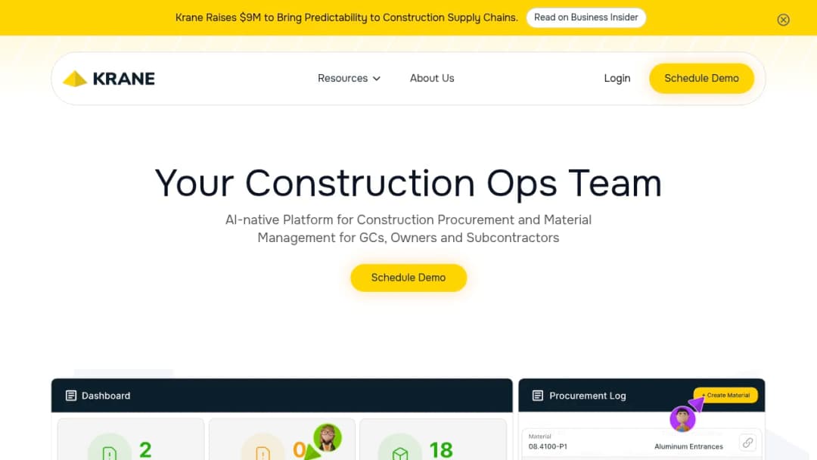Click the green box icon beside 18
This screenshot has height=460, width=817.
point(399,452)
